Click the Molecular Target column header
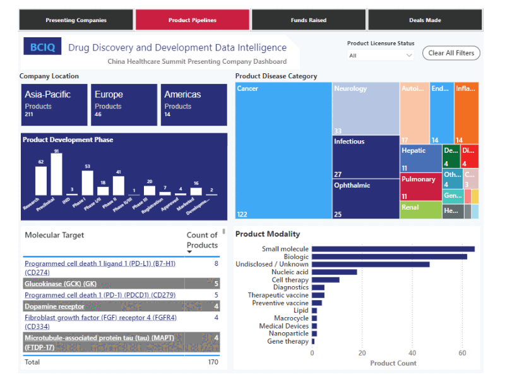 pyautogui.click(x=54, y=236)
